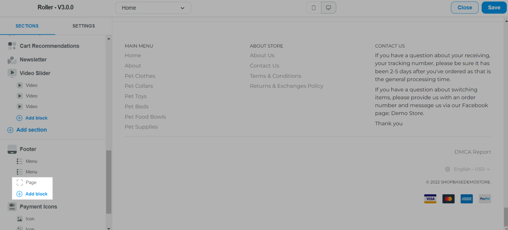Click the preview pane scrollbar thumb

506,217
